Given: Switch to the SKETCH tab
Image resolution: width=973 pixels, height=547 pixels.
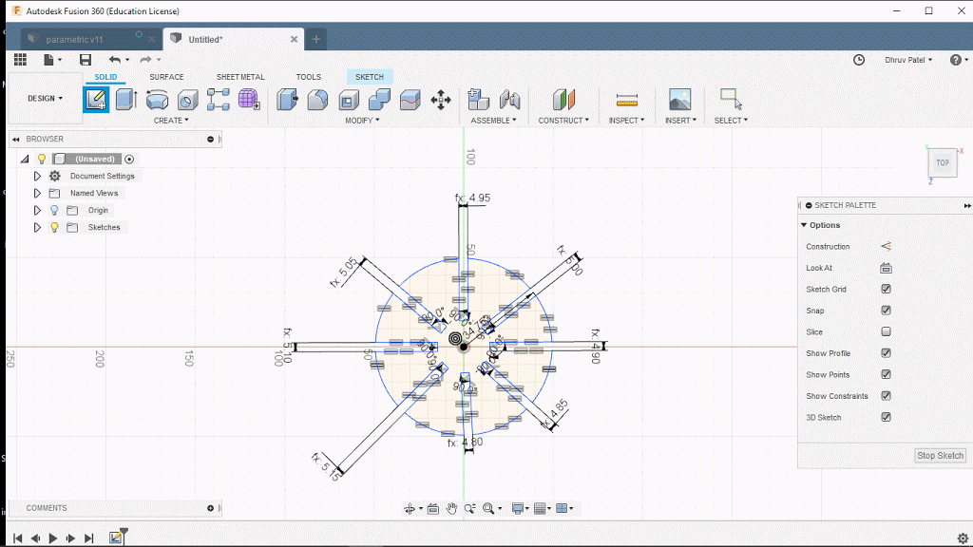Looking at the screenshot, I should (370, 77).
